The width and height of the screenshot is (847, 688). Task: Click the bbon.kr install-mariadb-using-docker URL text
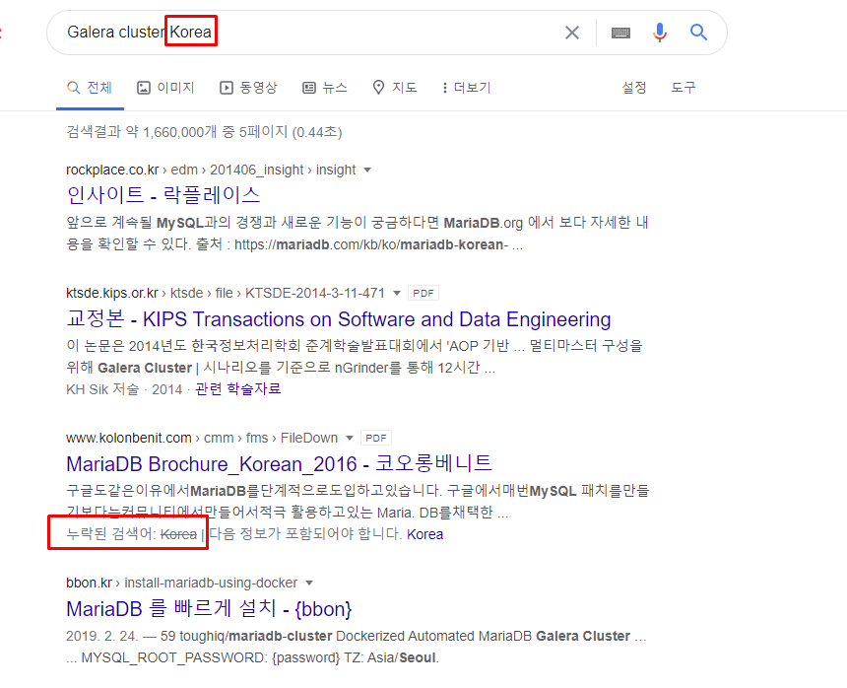181,583
